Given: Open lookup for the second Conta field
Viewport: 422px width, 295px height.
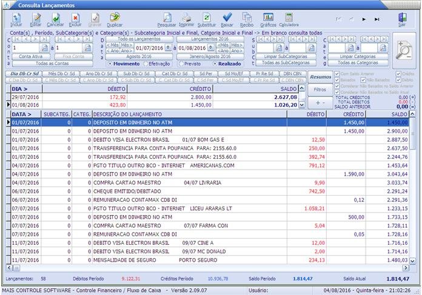Looking at the screenshot, I should (87, 48).
